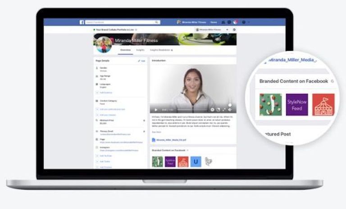Open the friend requests icon

(223, 22)
